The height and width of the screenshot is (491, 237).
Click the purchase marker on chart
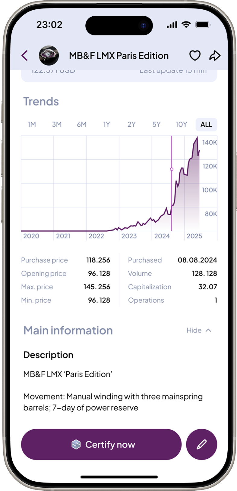172,169
